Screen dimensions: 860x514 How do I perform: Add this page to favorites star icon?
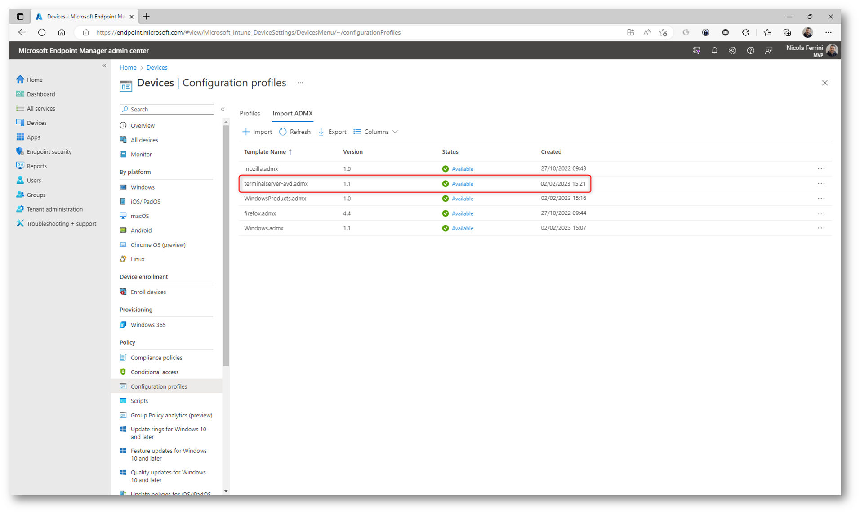pos(663,32)
